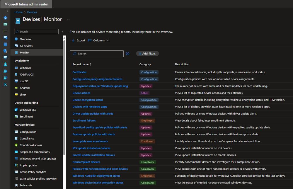The image size is (293, 189).
Task: Open Tenant administration icon in rail
Action: pyautogui.click(x=5, y=78)
